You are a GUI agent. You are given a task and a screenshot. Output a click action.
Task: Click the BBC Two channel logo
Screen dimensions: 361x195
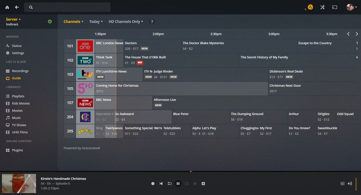click(x=85, y=60)
